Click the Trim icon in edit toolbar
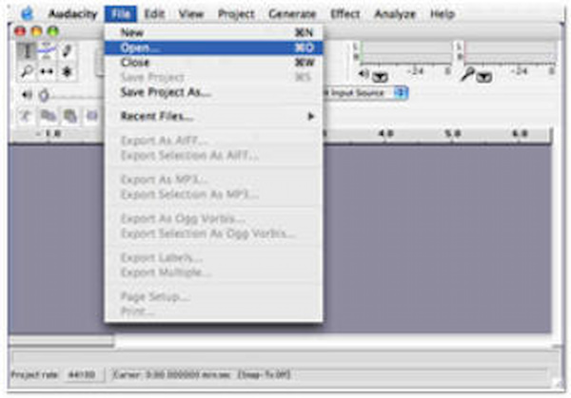 pyautogui.click(x=91, y=116)
